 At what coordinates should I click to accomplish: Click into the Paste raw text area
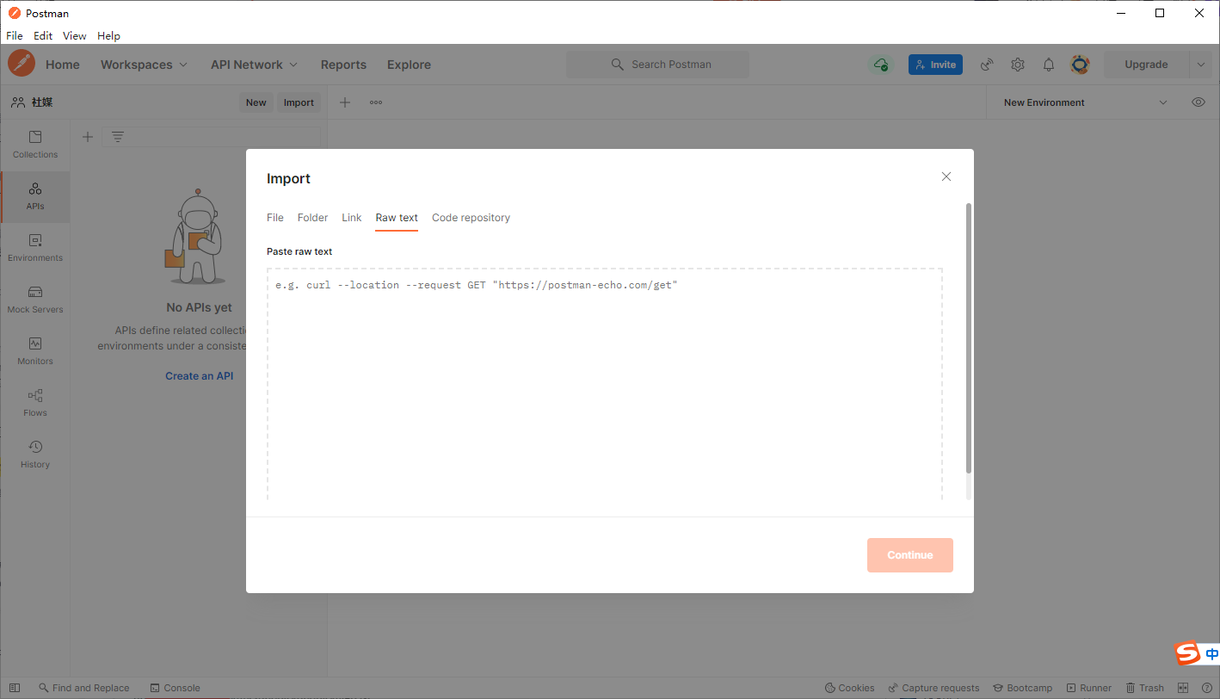(x=605, y=384)
